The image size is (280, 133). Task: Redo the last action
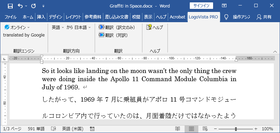tap(34, 6)
